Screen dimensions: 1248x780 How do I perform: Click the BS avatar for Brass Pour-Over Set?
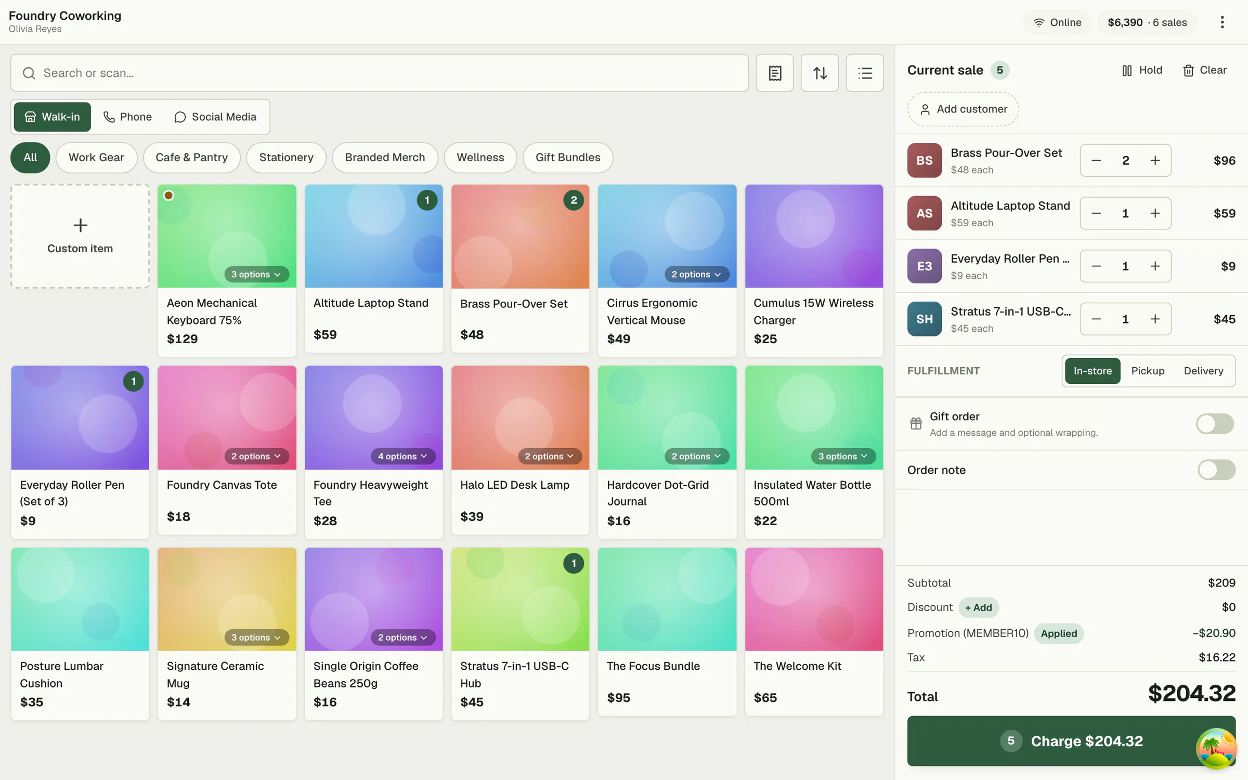click(924, 161)
